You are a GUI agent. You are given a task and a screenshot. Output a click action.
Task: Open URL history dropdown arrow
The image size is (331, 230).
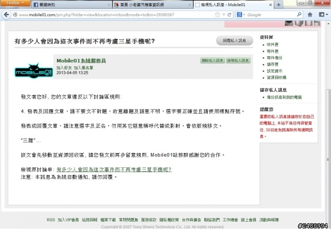click(224, 15)
